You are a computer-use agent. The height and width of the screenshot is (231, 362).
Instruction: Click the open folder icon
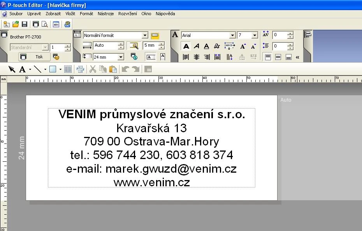click(16, 24)
